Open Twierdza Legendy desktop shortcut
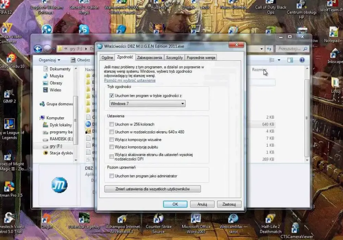 coord(84,221)
